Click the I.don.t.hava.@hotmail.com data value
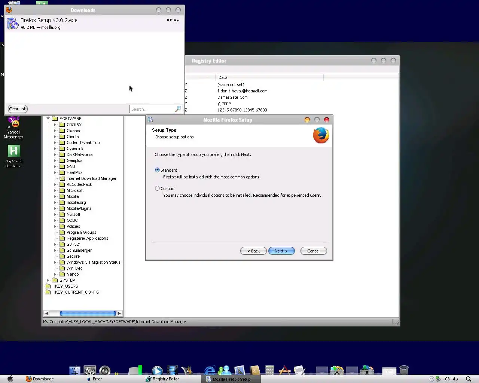Image resolution: width=479 pixels, height=383 pixels. click(242, 91)
